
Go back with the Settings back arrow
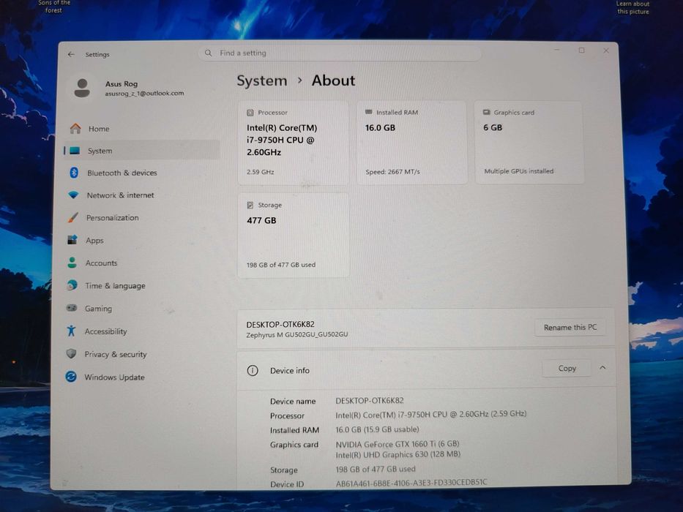(71, 54)
